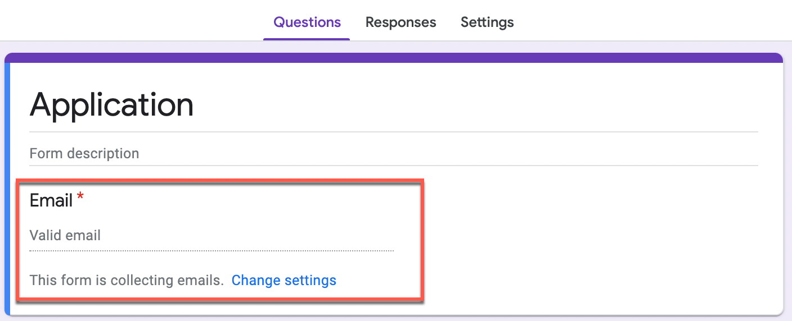The image size is (792, 321).
Task: Click empty card space right of the Email question
Action: (602, 240)
